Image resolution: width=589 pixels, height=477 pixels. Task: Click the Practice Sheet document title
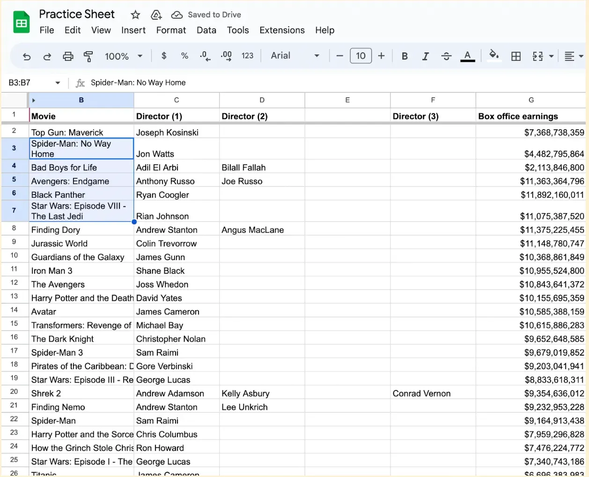[x=77, y=15]
